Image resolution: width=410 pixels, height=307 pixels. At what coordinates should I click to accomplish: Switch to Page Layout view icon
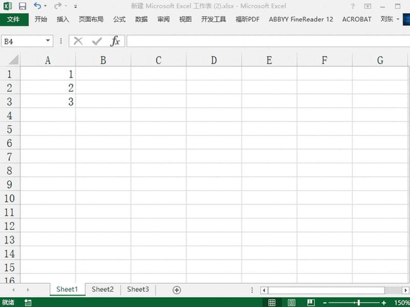tap(291, 302)
